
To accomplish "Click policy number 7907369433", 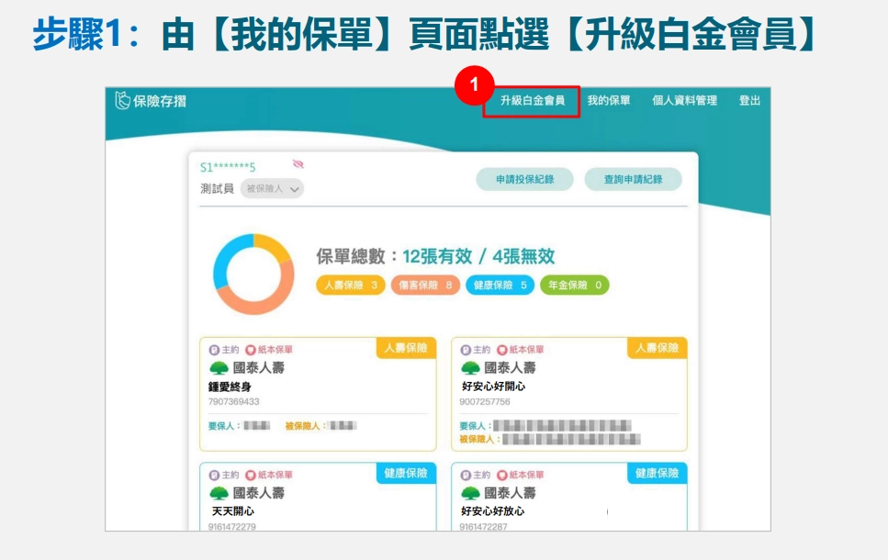I will click(x=234, y=402).
